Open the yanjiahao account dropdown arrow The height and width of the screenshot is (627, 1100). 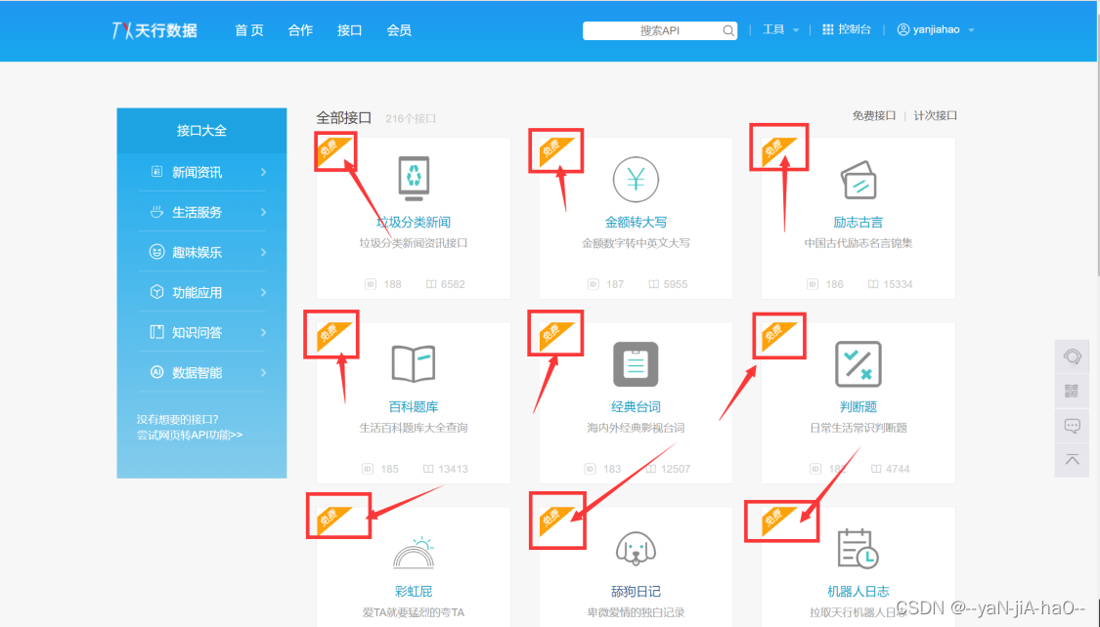click(971, 30)
